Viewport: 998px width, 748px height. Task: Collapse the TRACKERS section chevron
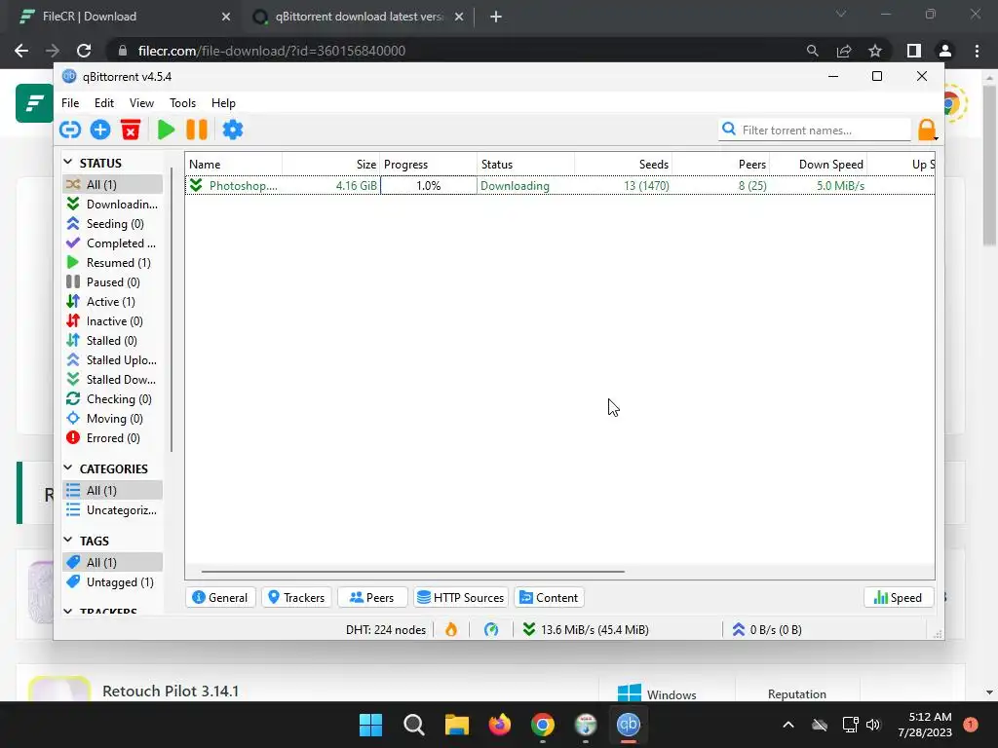tap(68, 611)
